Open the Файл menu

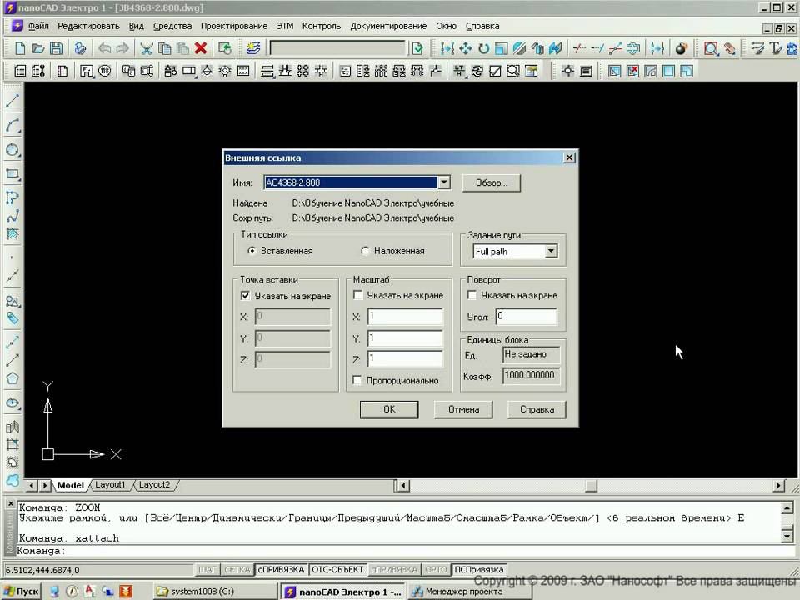coord(38,26)
